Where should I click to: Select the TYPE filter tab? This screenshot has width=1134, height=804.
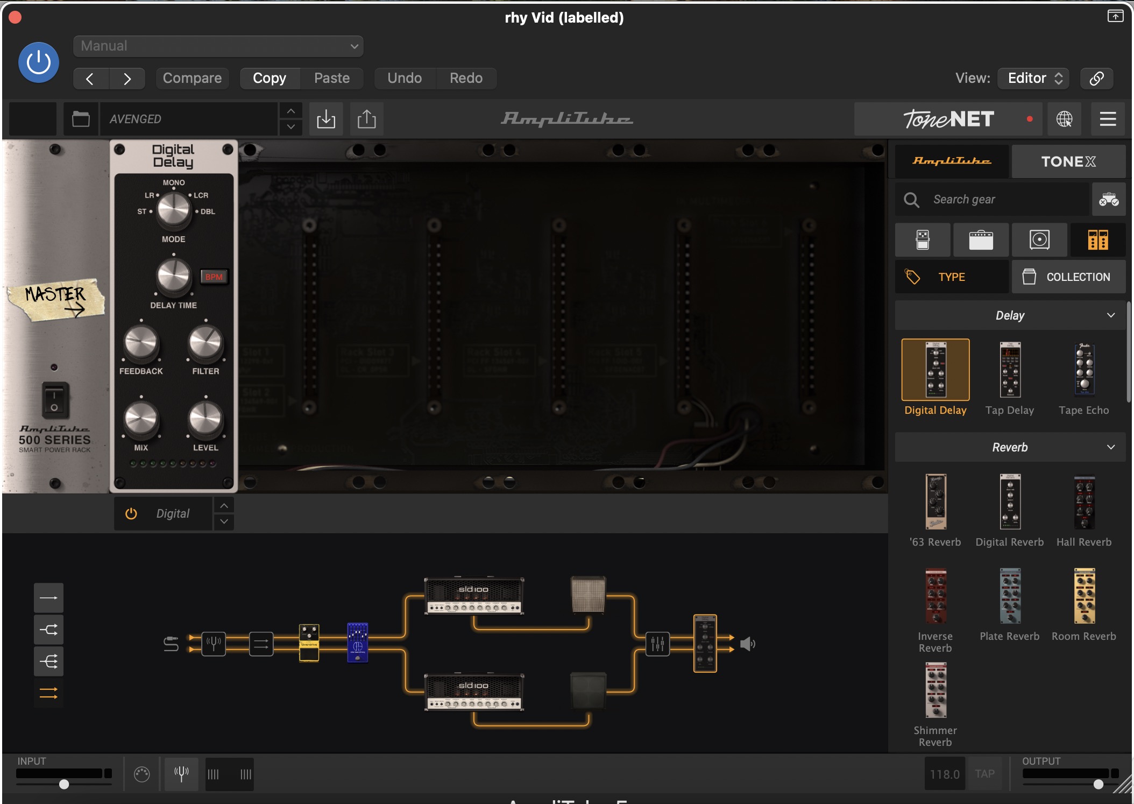(952, 277)
